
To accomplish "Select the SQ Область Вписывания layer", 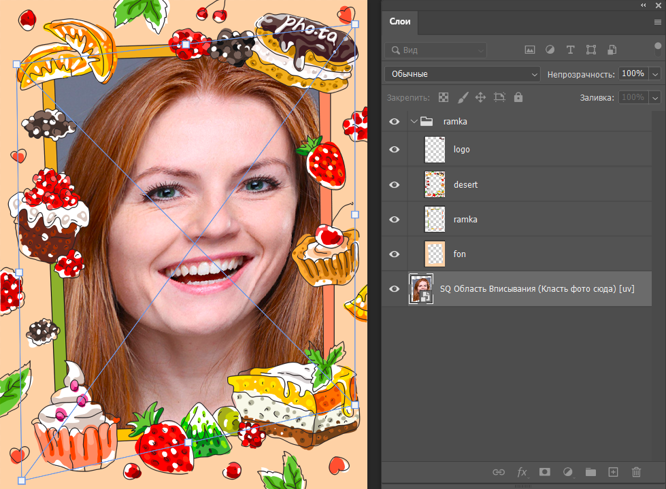I will (537, 289).
